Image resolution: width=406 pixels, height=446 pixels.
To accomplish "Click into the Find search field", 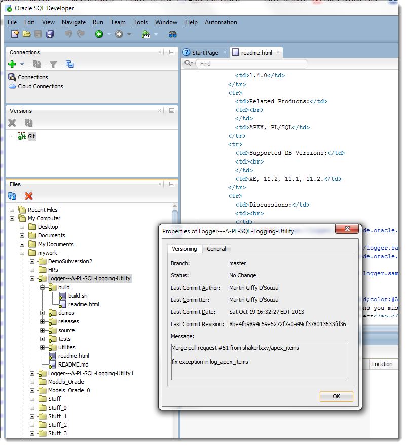I will pyautogui.click(x=252, y=64).
